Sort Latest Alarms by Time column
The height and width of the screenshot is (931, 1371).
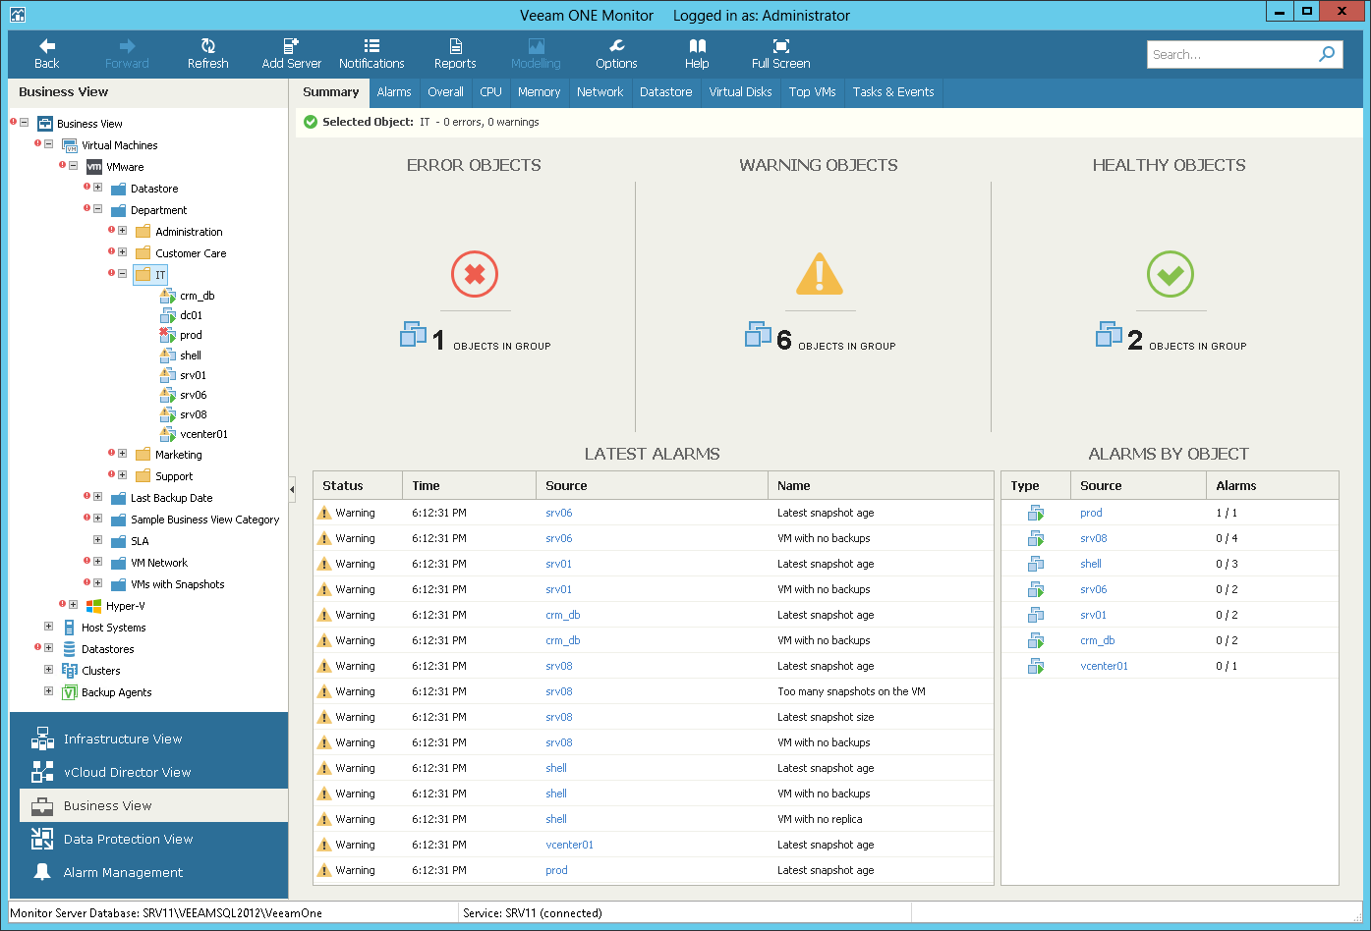point(470,485)
